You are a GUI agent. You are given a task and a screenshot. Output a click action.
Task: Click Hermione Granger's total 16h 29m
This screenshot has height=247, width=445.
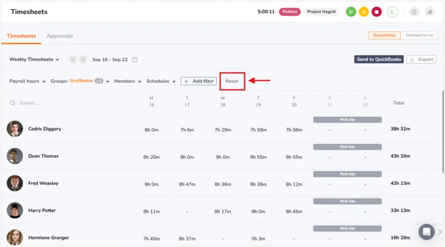tap(400, 238)
